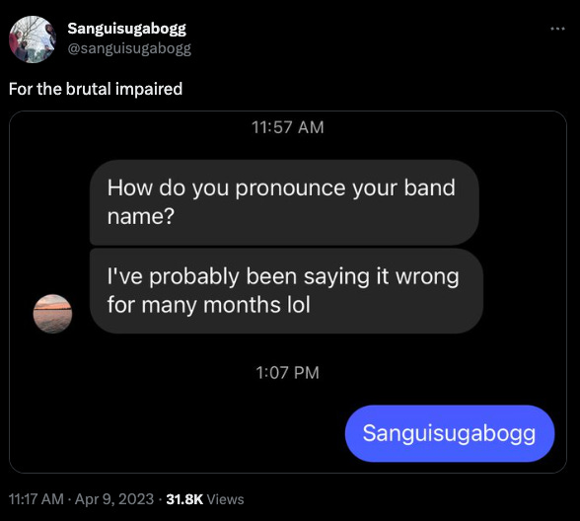Select the word 'Views' beside the count

coord(225,499)
